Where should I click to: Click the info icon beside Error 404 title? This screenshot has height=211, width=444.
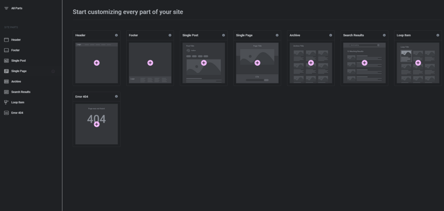116,97
